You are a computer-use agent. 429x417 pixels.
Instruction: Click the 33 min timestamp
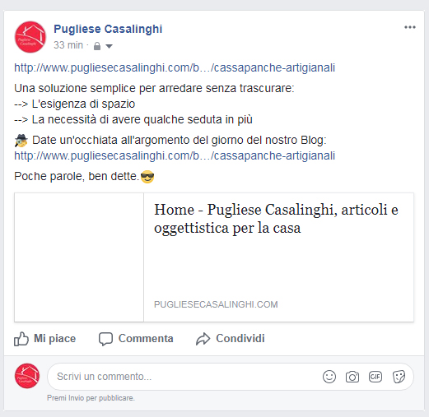coord(68,45)
